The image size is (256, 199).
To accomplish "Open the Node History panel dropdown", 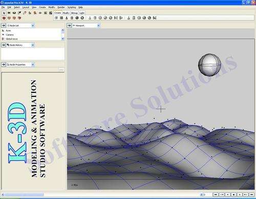I will coord(33,45).
